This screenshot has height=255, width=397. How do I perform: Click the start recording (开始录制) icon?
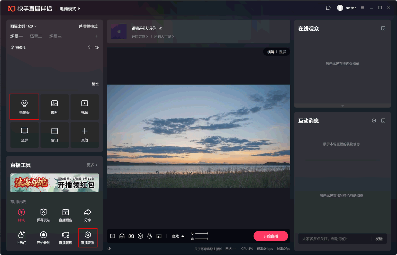click(43, 238)
